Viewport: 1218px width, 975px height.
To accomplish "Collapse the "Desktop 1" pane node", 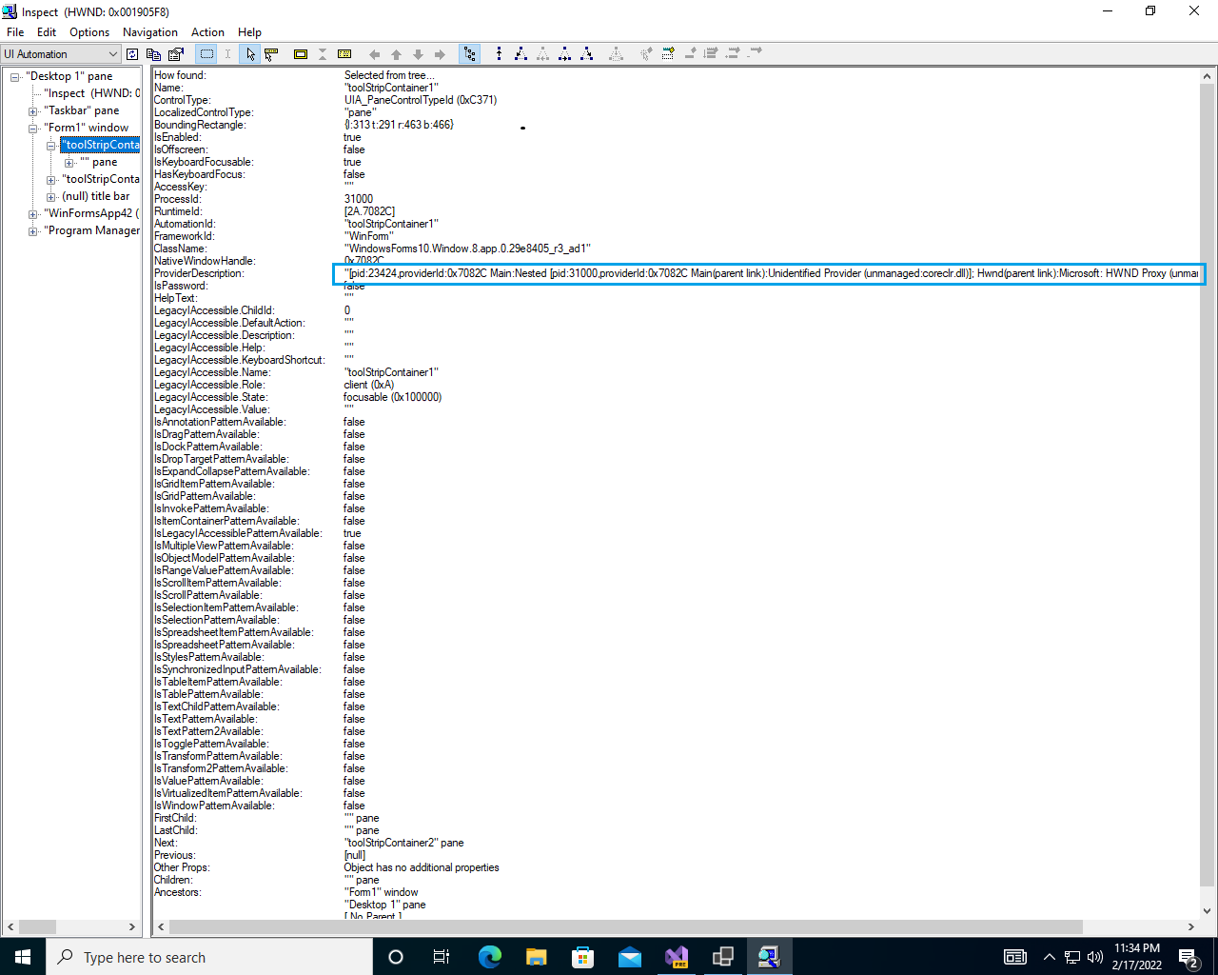I will click(15, 77).
